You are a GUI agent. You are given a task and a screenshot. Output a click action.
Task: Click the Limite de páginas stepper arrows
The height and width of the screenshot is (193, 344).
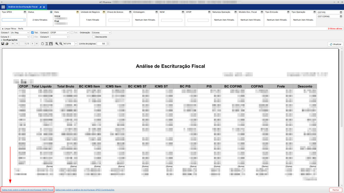[108, 44]
